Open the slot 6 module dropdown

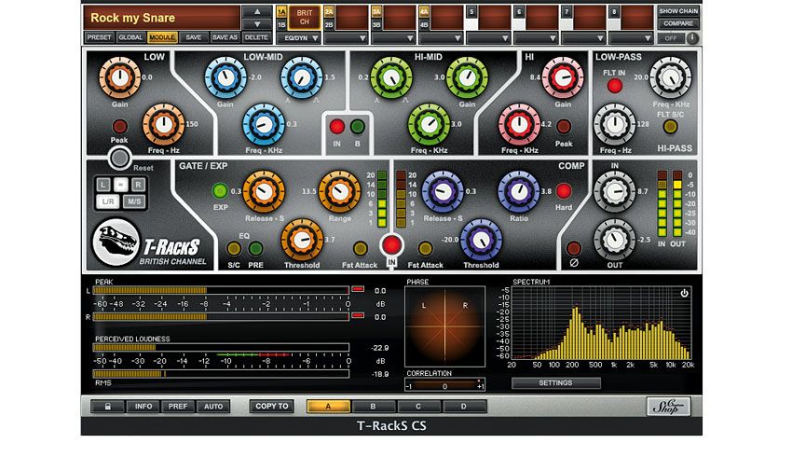point(536,38)
